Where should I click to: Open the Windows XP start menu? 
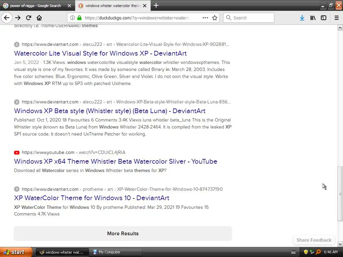coord(16,252)
